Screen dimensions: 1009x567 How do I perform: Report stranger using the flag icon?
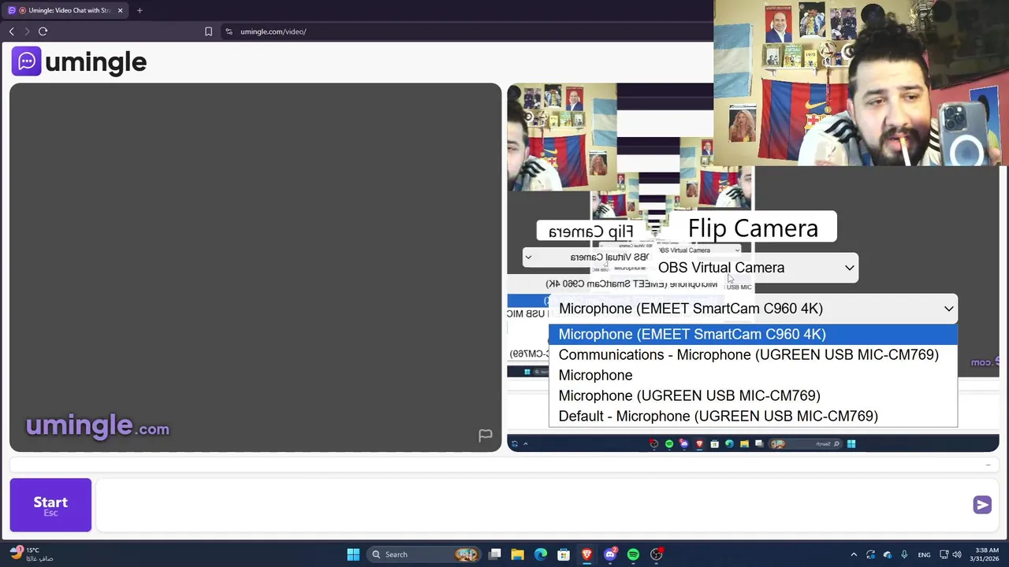pos(486,435)
